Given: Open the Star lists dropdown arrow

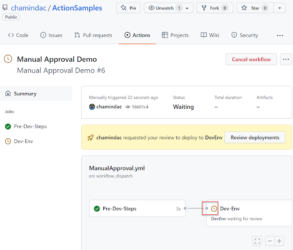Looking at the screenshot, I should [280, 8].
